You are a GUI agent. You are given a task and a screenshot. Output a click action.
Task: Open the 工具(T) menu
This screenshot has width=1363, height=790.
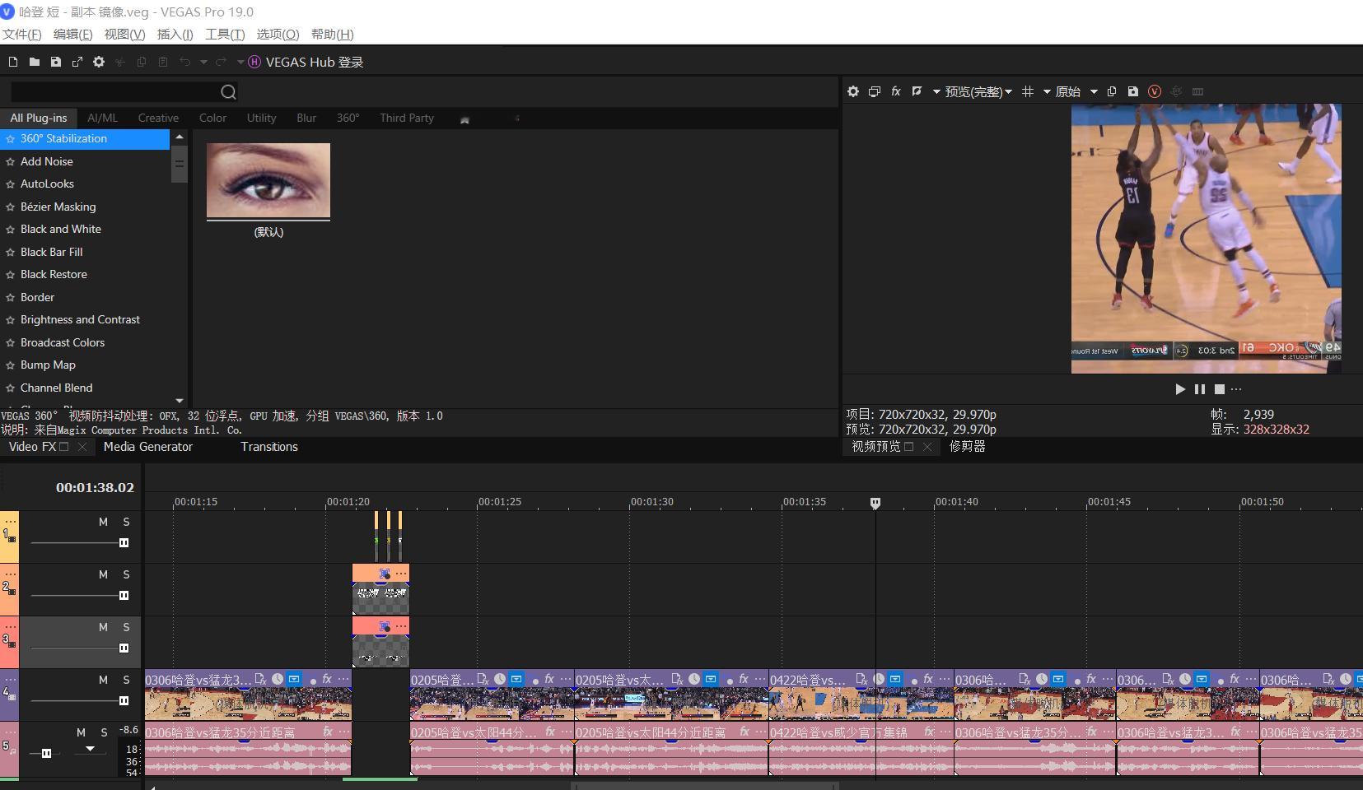click(225, 34)
